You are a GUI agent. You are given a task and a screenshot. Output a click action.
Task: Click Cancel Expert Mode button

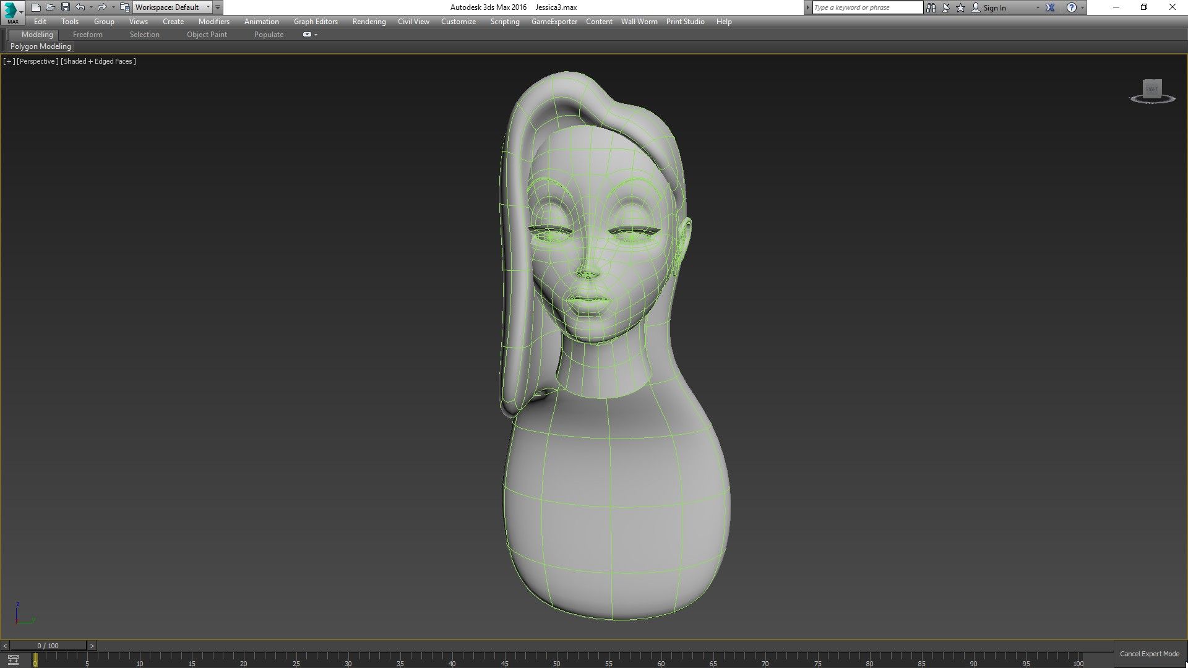click(1149, 654)
